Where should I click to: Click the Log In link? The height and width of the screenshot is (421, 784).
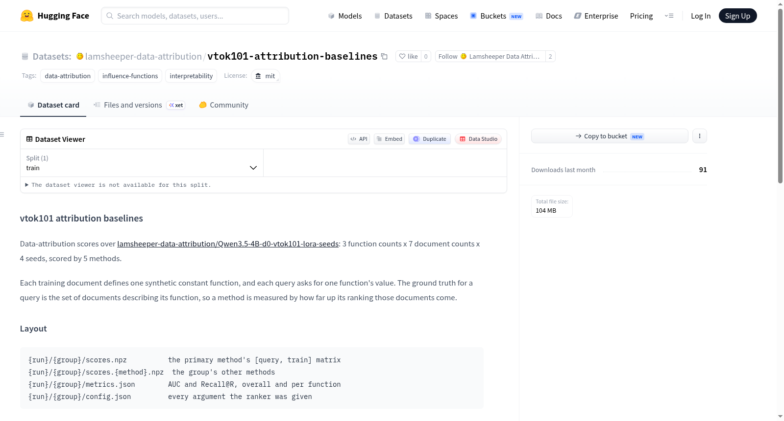[x=700, y=16]
